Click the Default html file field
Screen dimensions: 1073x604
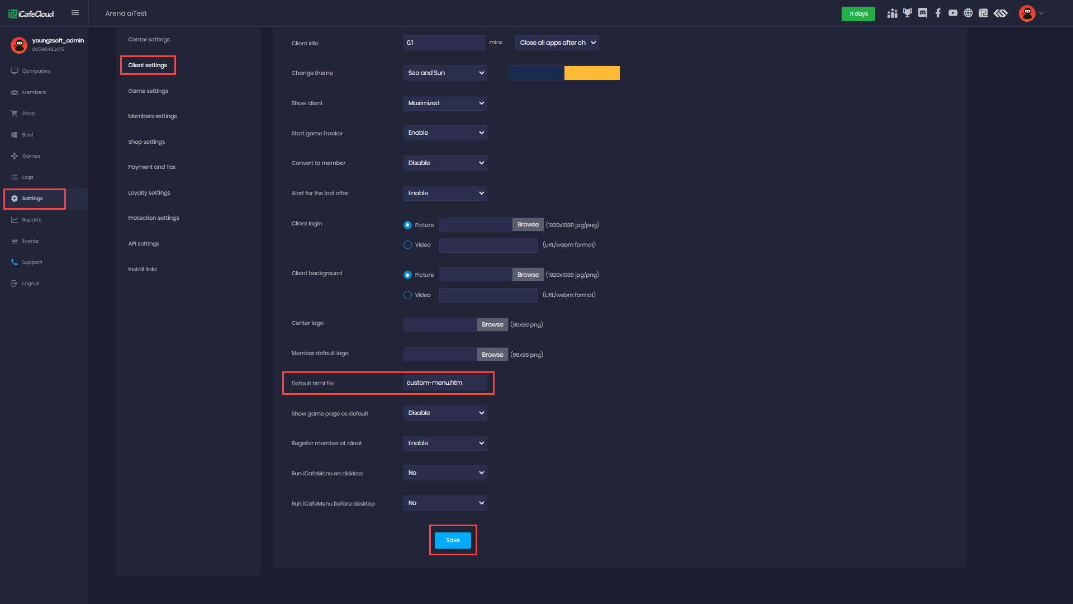pos(445,383)
